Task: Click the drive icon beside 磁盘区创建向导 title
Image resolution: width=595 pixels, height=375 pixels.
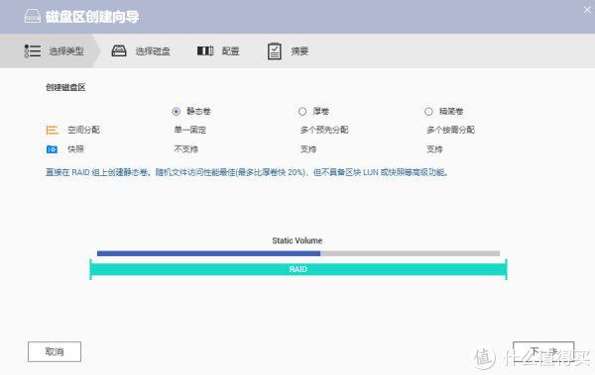Action: point(33,16)
